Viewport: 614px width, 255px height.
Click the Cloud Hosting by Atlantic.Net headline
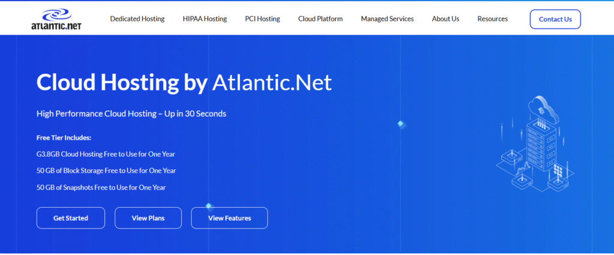click(x=183, y=83)
